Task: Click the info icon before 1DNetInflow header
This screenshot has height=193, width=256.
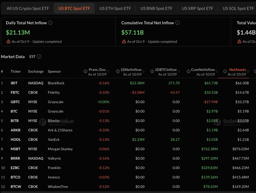Action: [x=118, y=71]
